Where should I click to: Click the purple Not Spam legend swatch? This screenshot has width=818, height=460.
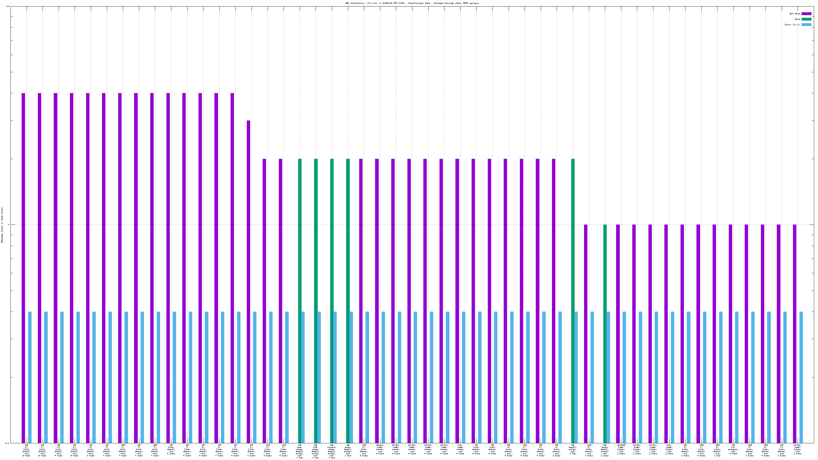[x=806, y=14]
